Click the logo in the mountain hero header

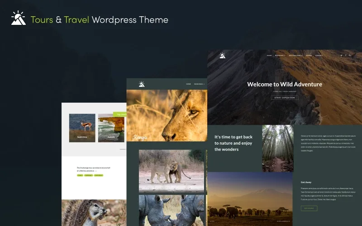pyautogui.click(x=222, y=55)
